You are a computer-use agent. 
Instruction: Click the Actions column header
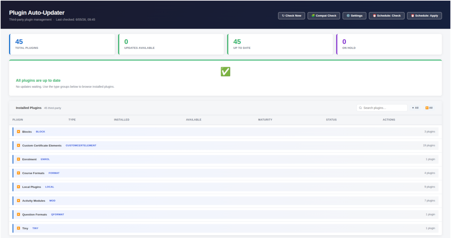(389, 120)
